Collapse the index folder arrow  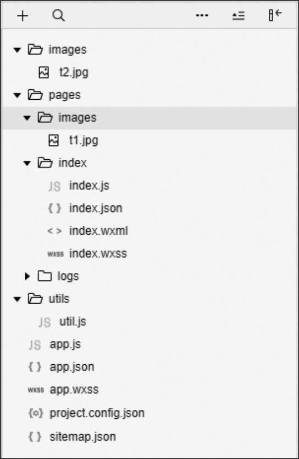[x=27, y=163]
